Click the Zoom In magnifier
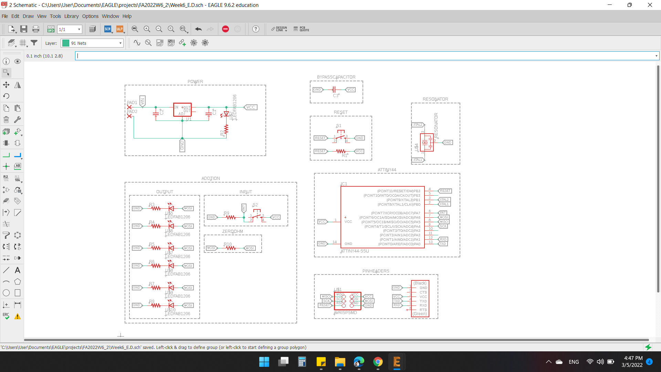This screenshot has height=372, width=661. 147,29
